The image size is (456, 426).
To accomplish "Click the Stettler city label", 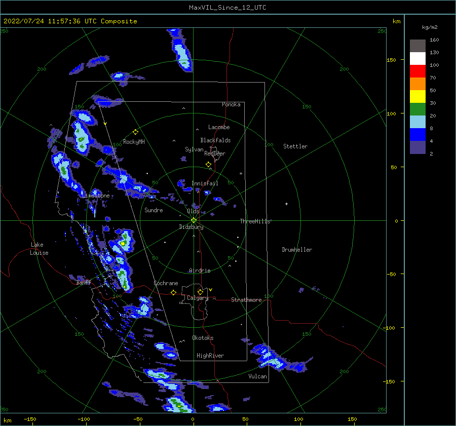I will point(295,146).
